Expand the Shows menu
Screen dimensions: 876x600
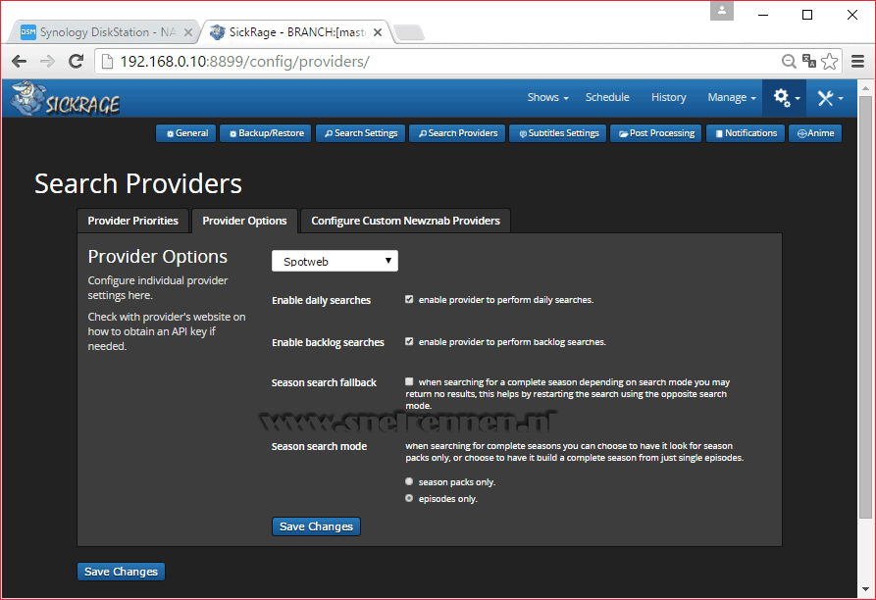pos(547,97)
